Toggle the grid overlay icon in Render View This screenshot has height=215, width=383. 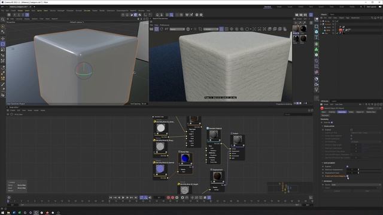pyautogui.click(x=226, y=29)
